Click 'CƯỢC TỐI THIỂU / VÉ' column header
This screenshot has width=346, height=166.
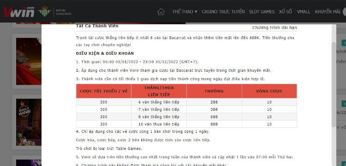(x=104, y=91)
